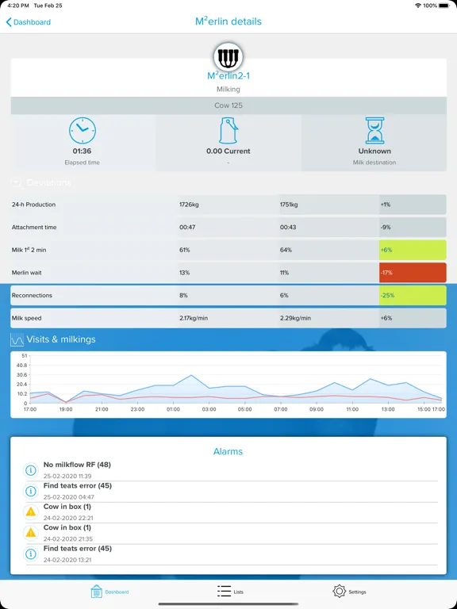This screenshot has width=457, height=609.
Task: Select the 2.29kg/min milk speed value
Action: pyautogui.click(x=295, y=318)
